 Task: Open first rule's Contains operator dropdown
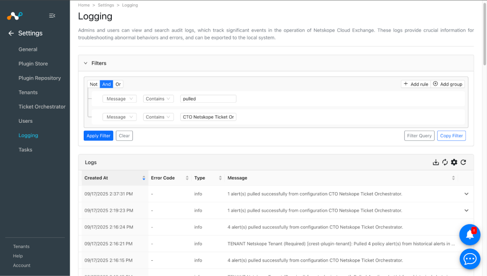[158, 99]
